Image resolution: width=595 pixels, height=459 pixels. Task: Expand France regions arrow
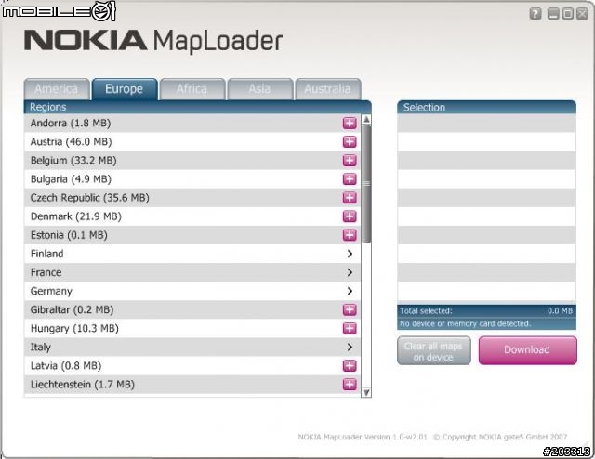[x=350, y=272]
